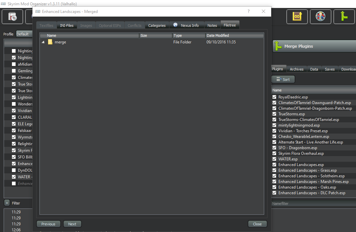
Task: Click the Namefilter input field
Action: click(314, 203)
